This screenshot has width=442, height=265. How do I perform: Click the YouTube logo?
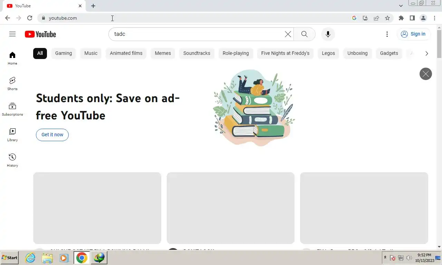point(40,34)
